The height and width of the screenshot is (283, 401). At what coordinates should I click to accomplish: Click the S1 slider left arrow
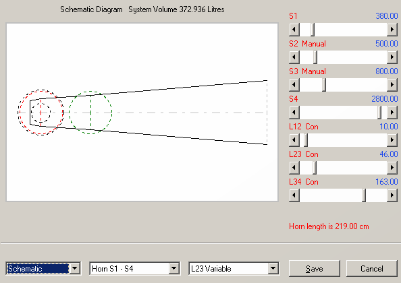click(x=294, y=30)
